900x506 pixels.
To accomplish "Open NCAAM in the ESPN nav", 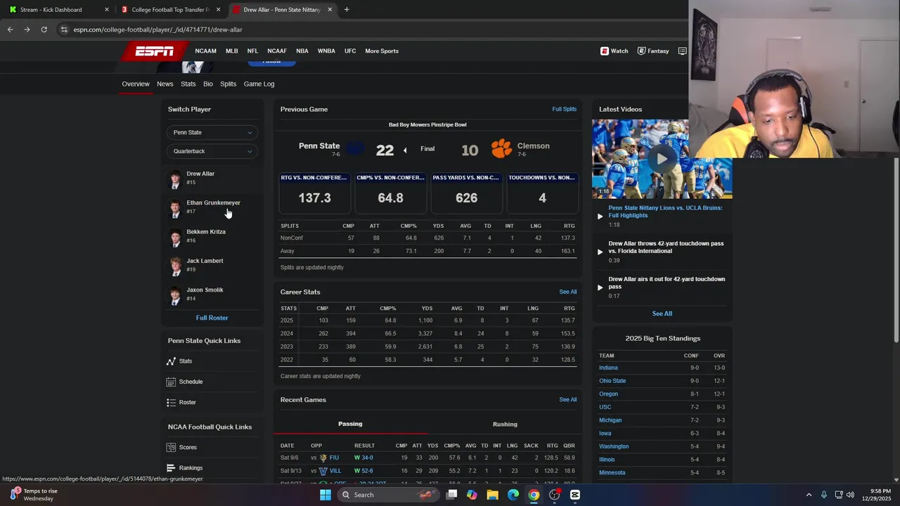I will [x=205, y=51].
